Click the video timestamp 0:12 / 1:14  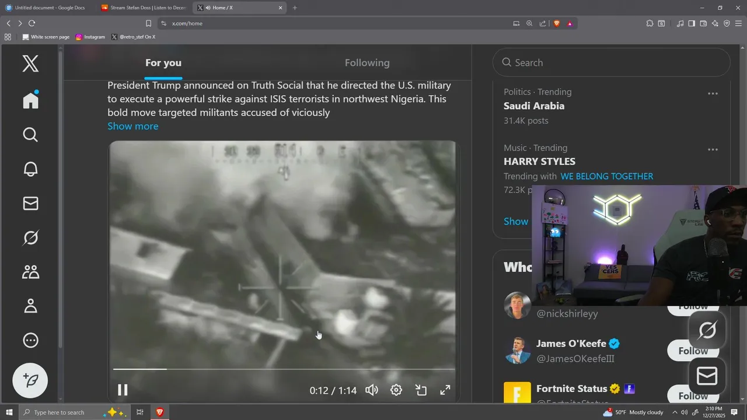tap(333, 390)
